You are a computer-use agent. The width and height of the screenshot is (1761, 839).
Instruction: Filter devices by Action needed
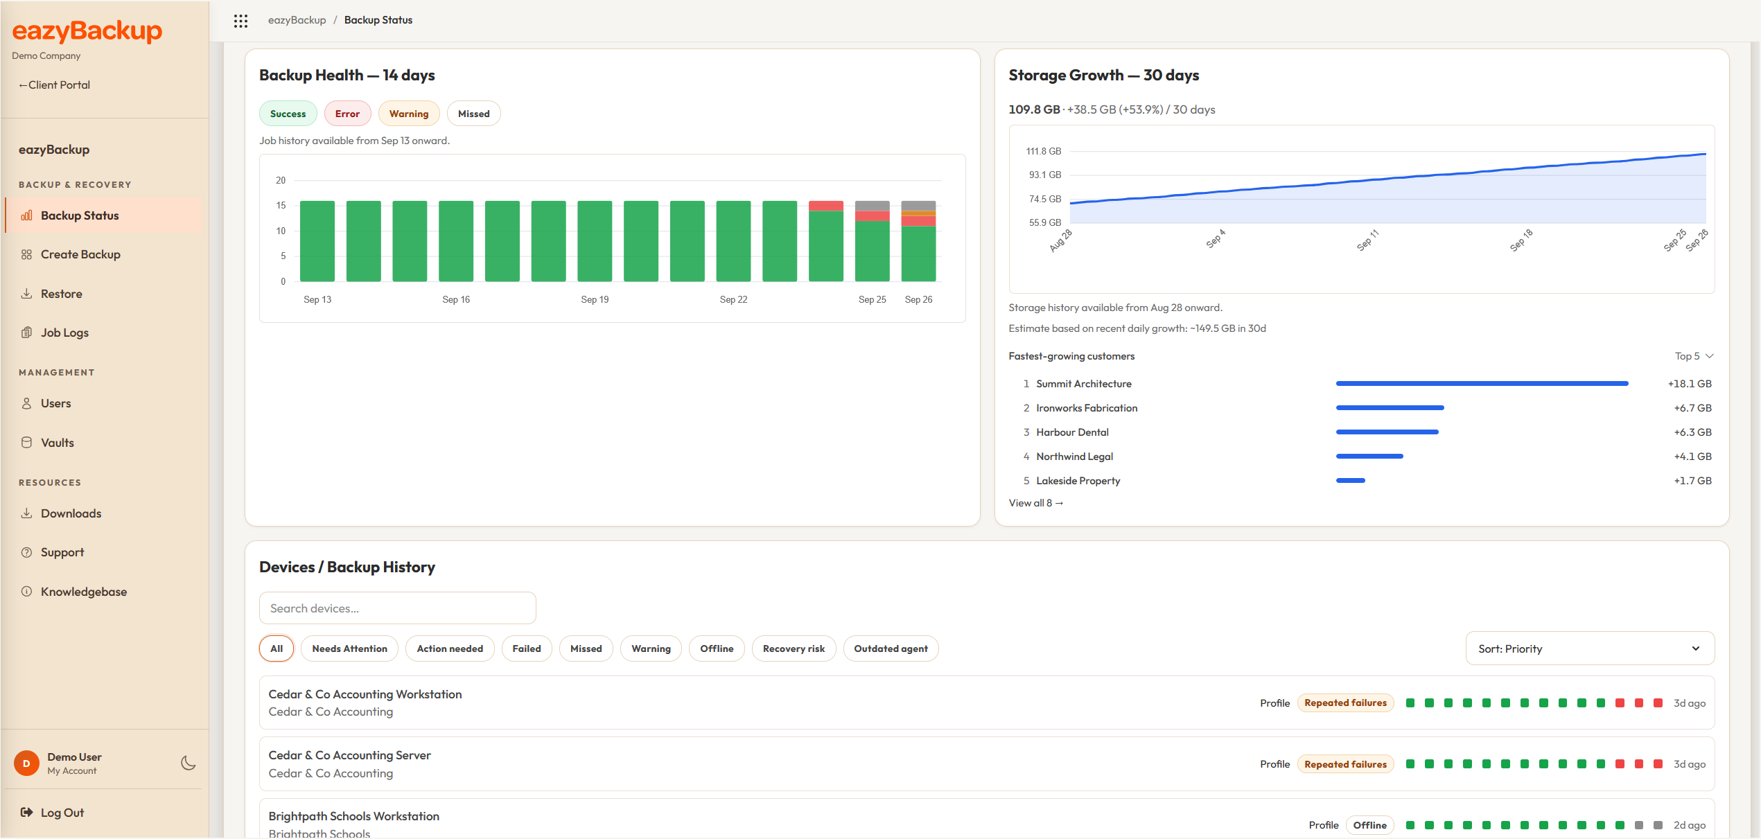click(x=450, y=648)
